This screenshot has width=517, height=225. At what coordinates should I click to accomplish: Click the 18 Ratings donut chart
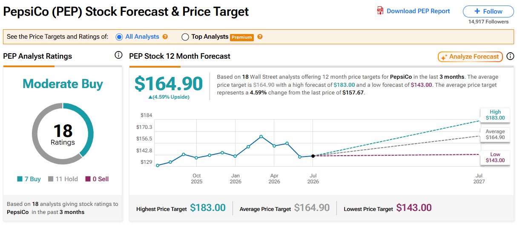63,134
